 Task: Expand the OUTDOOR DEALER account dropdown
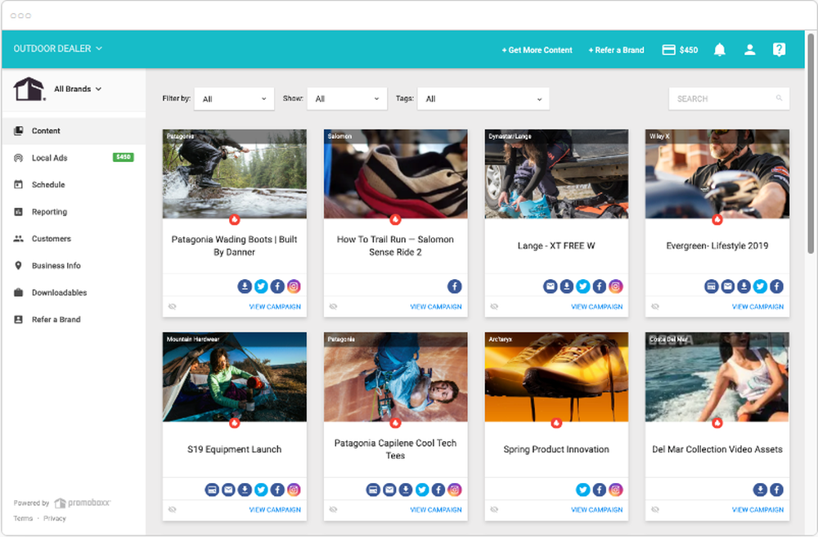(58, 48)
